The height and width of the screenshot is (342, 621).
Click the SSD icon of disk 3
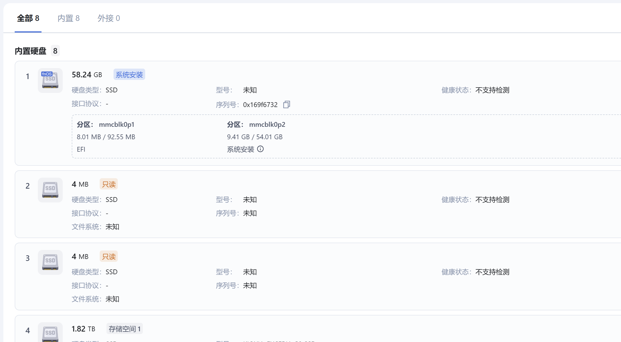(x=50, y=262)
